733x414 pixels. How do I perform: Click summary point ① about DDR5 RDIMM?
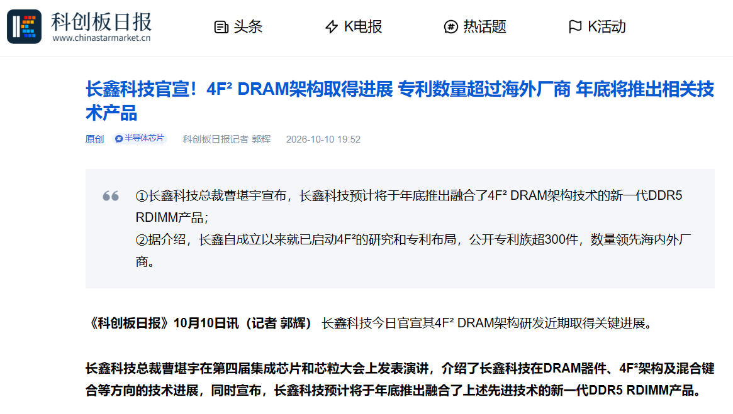coord(409,206)
